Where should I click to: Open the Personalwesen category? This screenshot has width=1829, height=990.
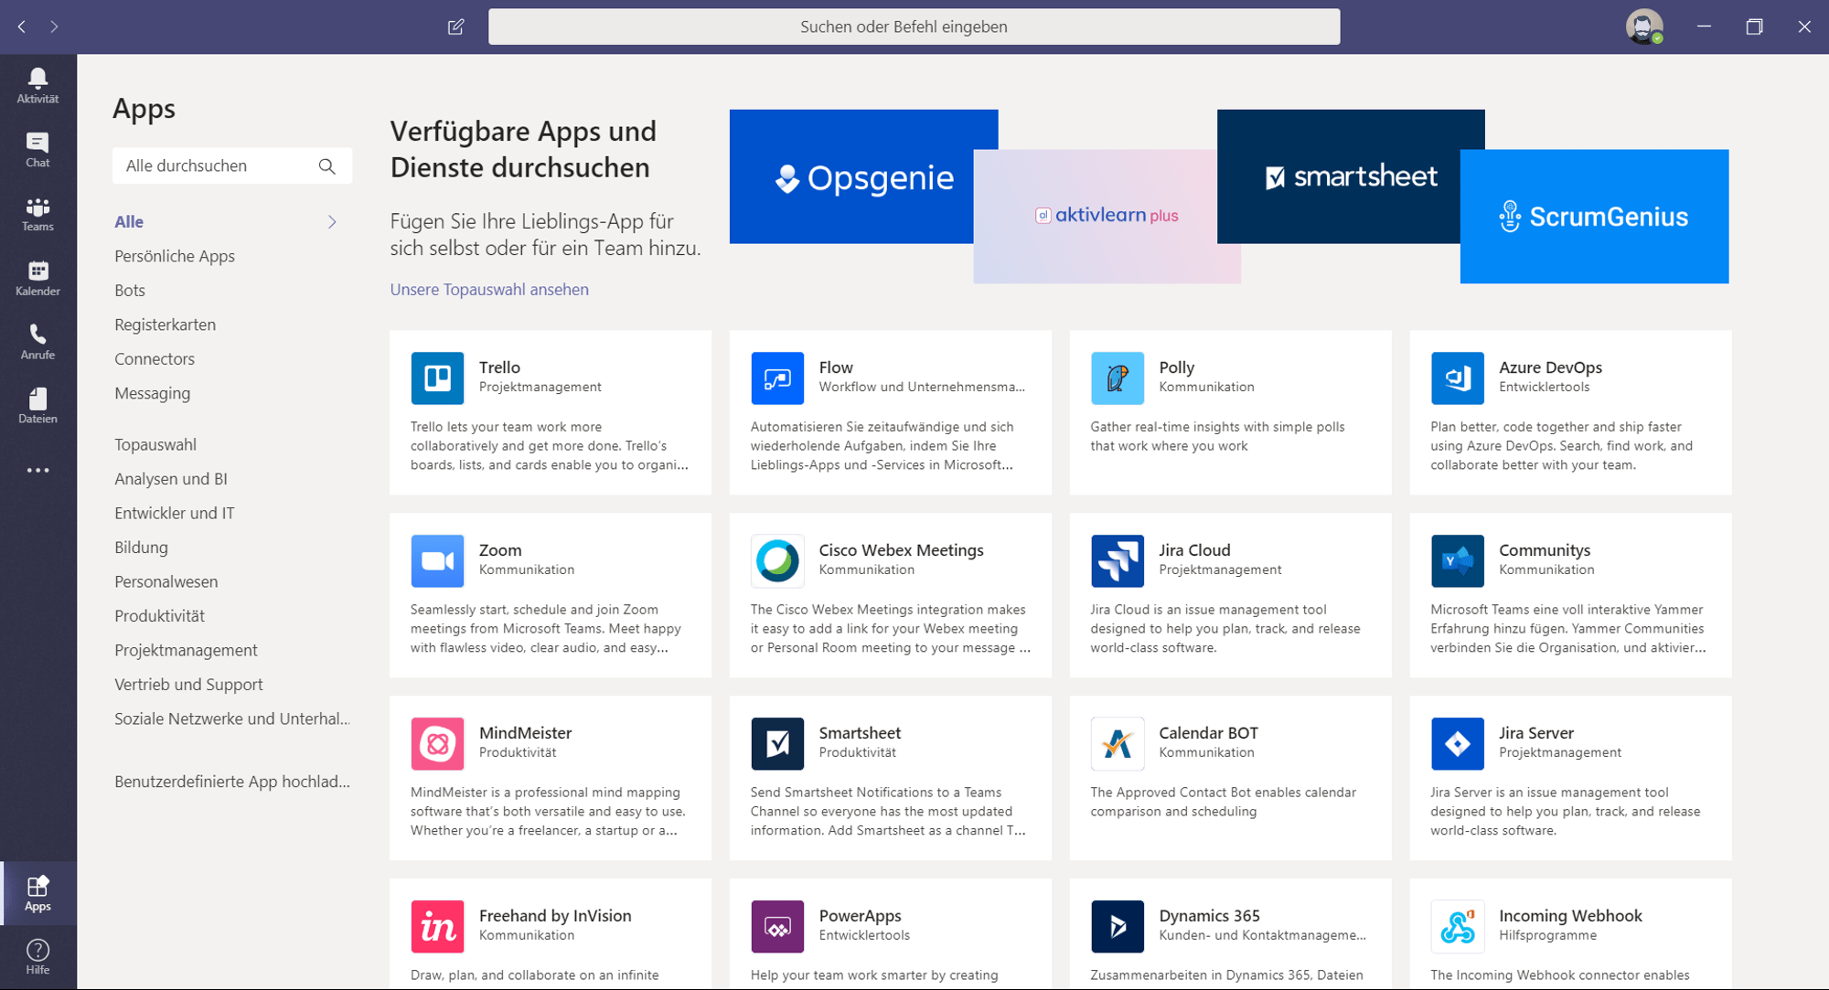tap(166, 581)
